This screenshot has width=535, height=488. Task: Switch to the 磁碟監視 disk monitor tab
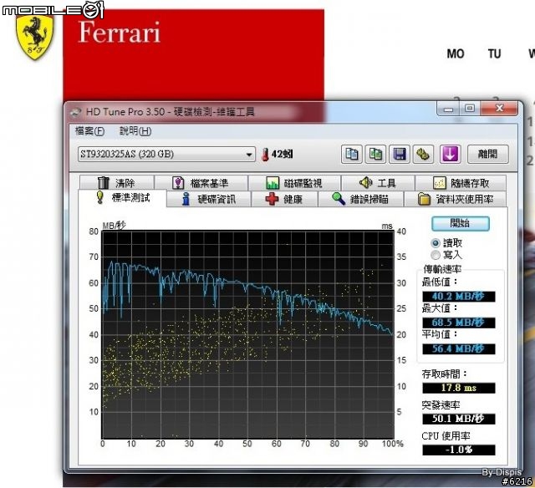pos(294,183)
